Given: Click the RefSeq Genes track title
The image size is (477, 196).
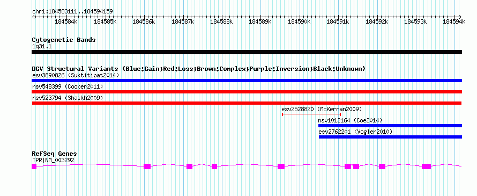Looking at the screenshot, I should click(x=55, y=154).
